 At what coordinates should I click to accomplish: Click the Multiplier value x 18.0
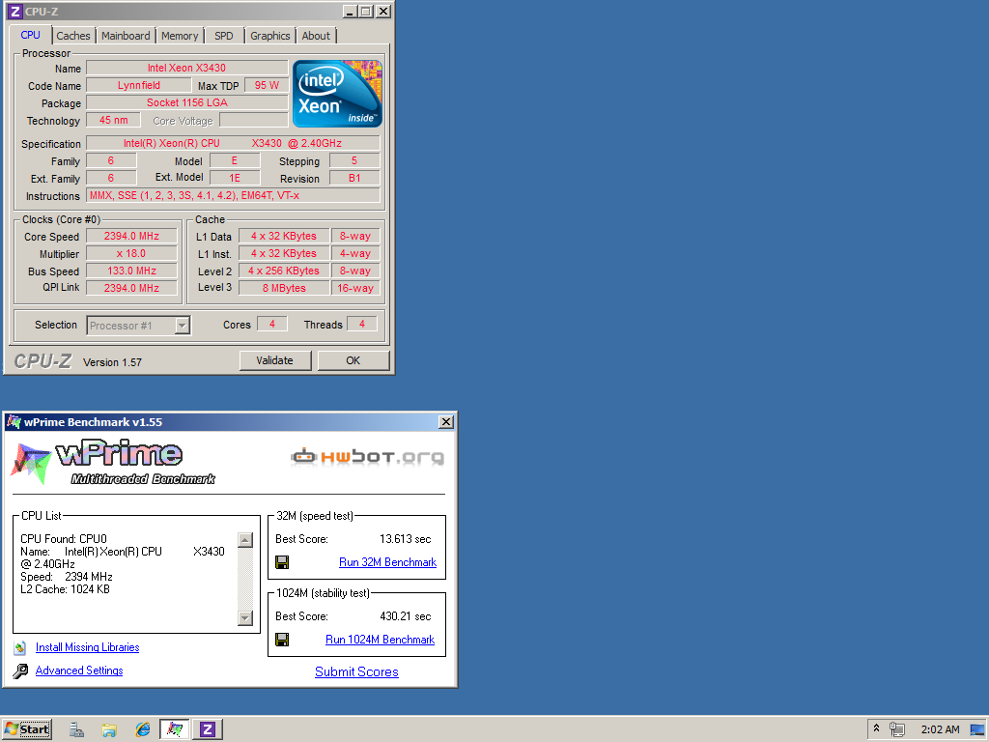[x=131, y=253]
